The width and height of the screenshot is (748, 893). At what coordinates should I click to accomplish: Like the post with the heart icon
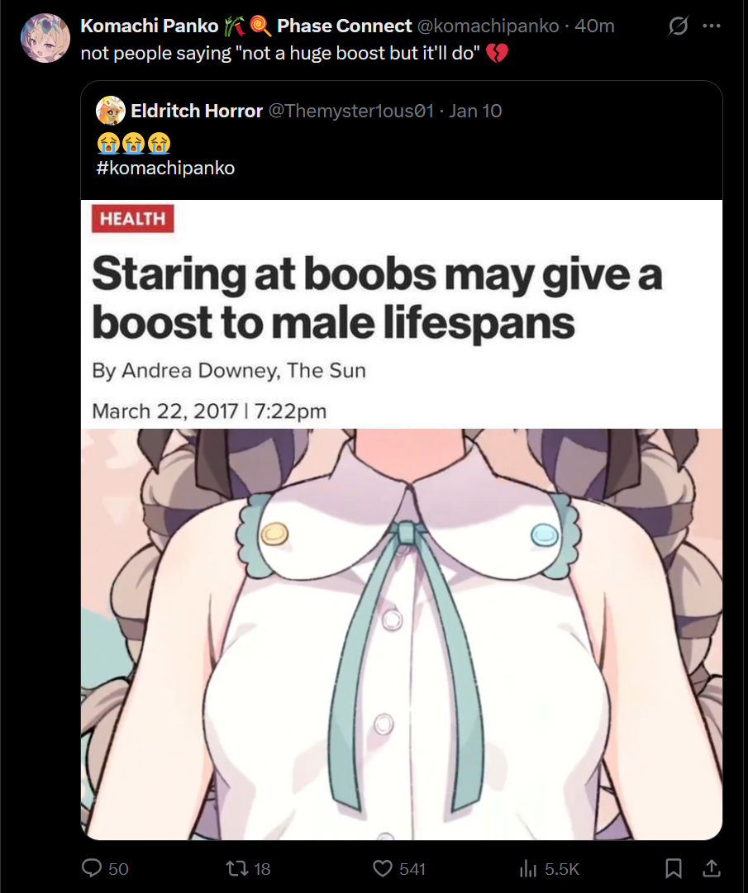point(382,868)
